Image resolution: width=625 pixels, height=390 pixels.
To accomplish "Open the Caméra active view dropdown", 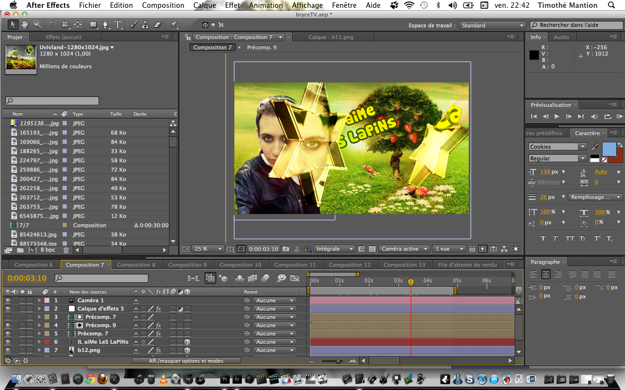I will [x=404, y=249].
